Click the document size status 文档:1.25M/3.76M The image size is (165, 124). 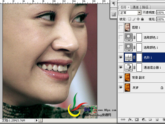(x=14, y=120)
